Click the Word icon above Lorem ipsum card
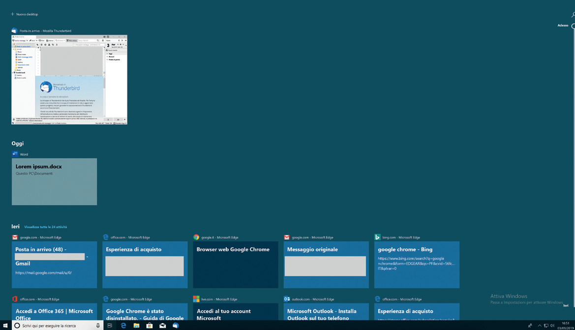Image resolution: width=575 pixels, height=330 pixels. pos(15,154)
